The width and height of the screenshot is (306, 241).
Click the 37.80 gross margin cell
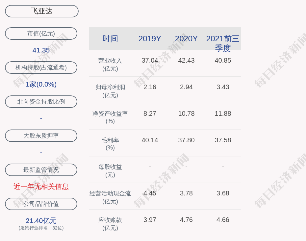click(186, 140)
